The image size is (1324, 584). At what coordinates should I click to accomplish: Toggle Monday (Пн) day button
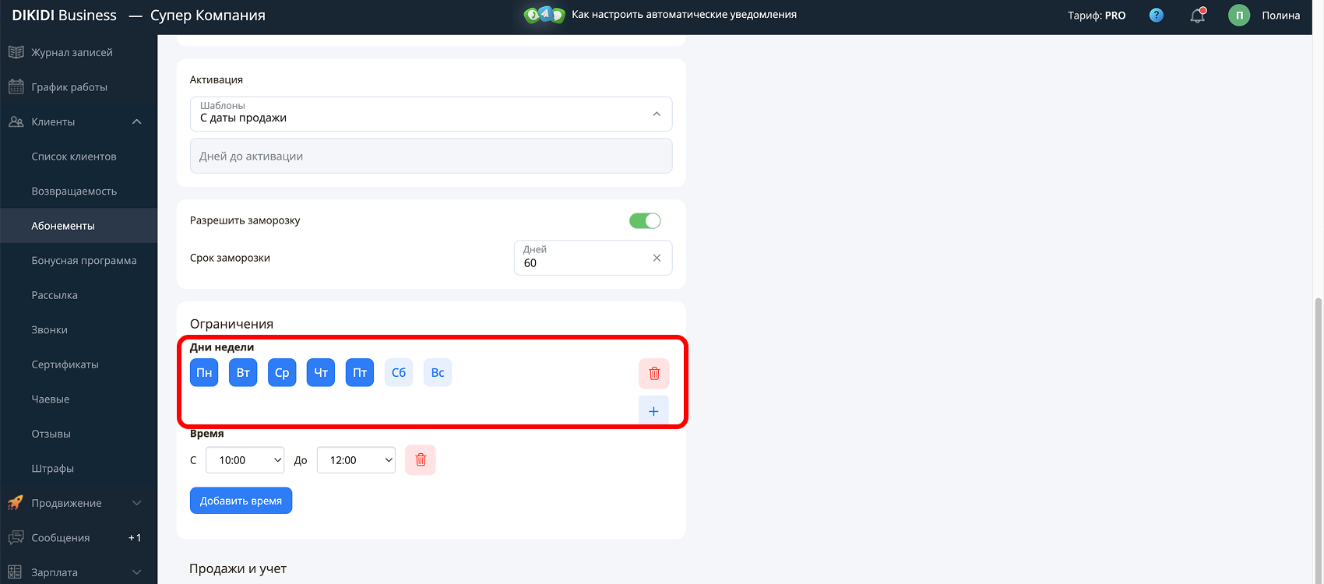point(204,372)
